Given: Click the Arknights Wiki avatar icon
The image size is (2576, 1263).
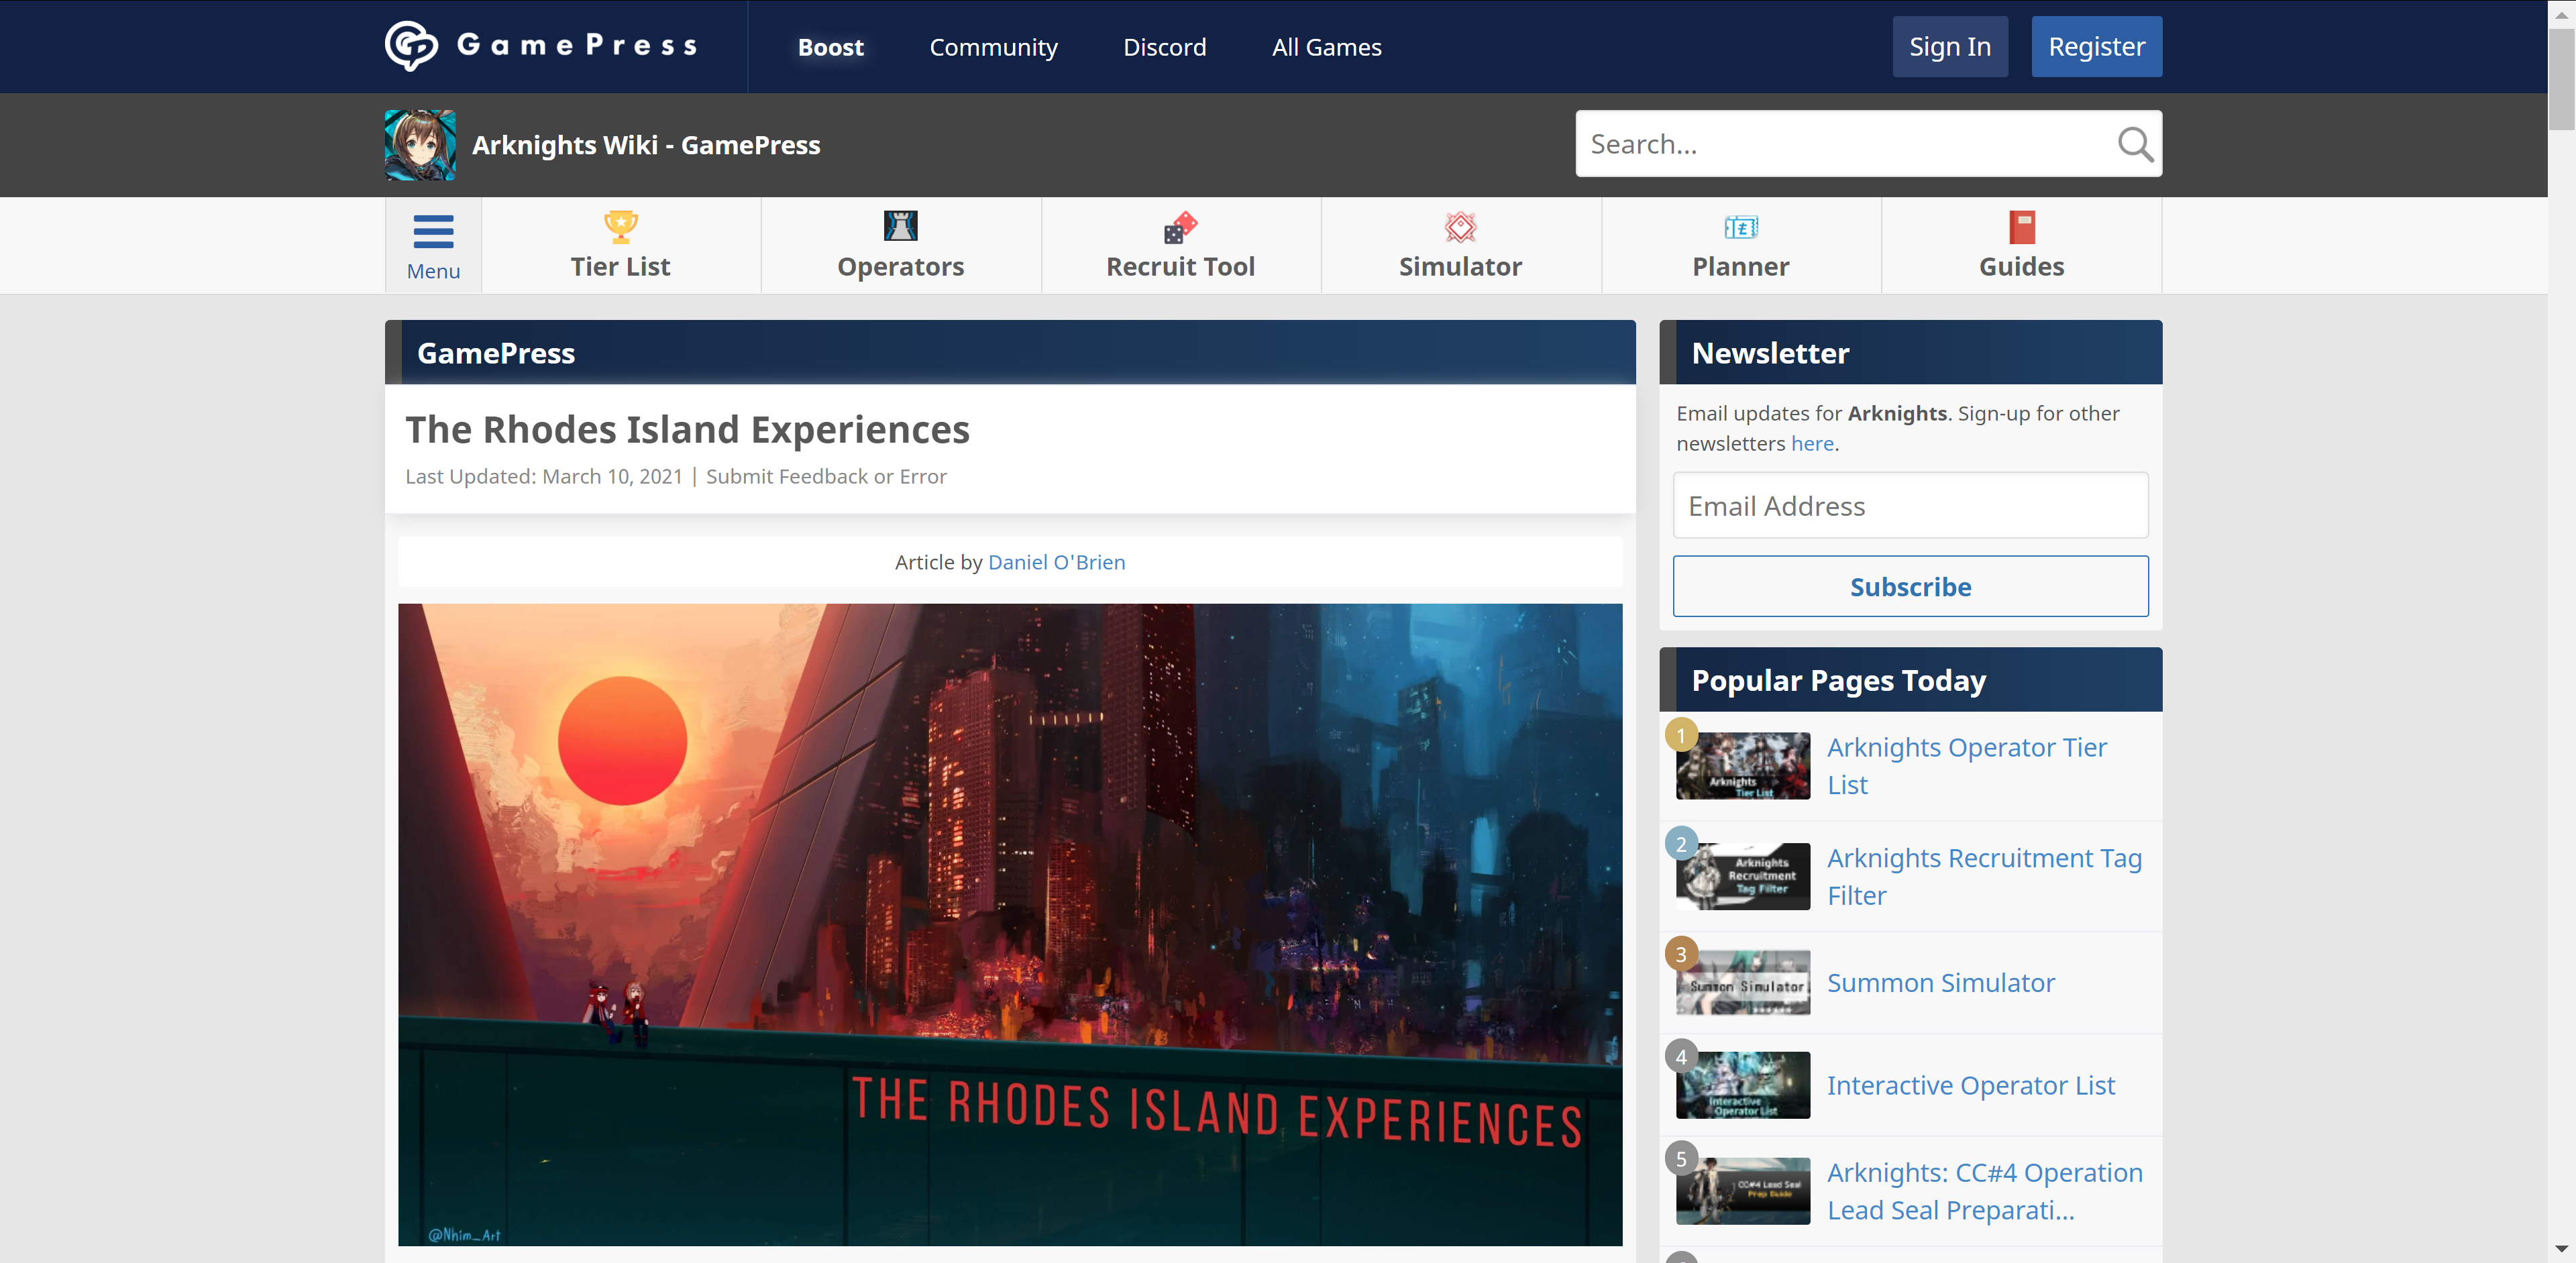Looking at the screenshot, I should pyautogui.click(x=420, y=145).
